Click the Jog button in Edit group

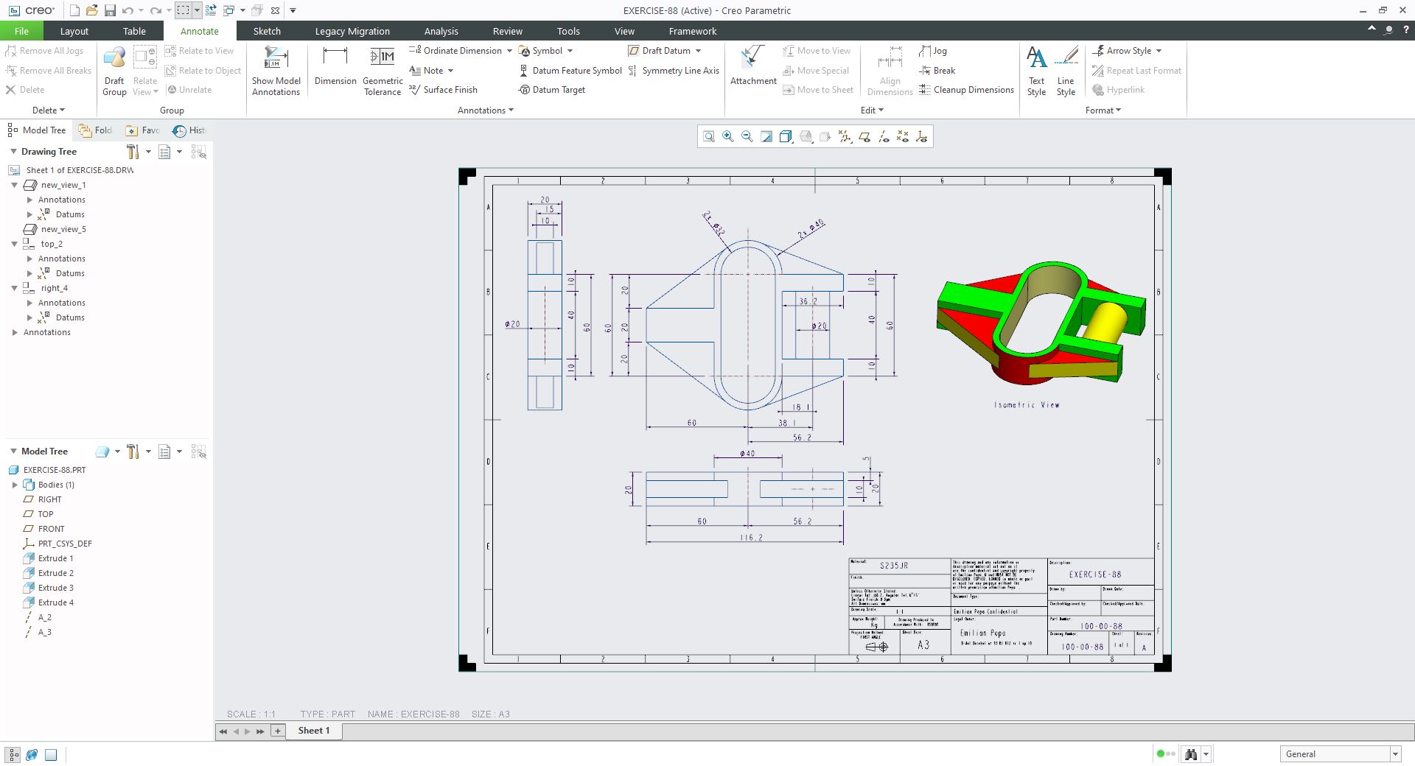[x=933, y=51]
